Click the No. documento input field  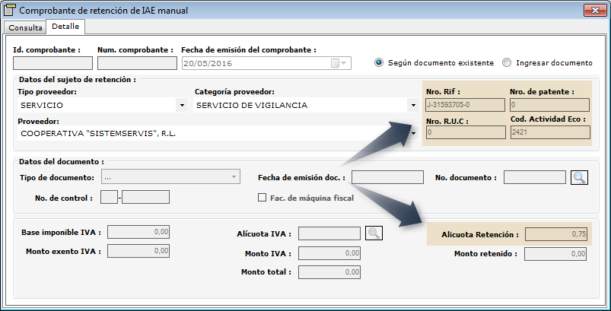pos(535,177)
